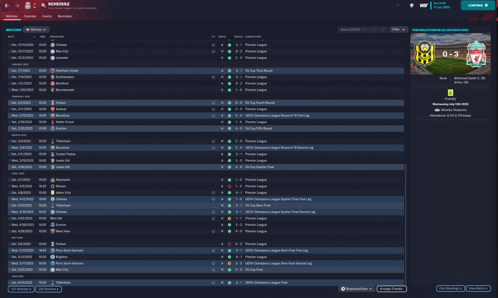
Task: Toggle the circle beside the Crystal Palace row
Action: 10,154
